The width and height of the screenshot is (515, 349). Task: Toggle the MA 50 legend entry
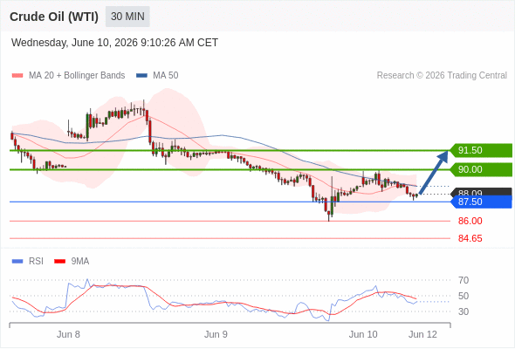coord(157,76)
